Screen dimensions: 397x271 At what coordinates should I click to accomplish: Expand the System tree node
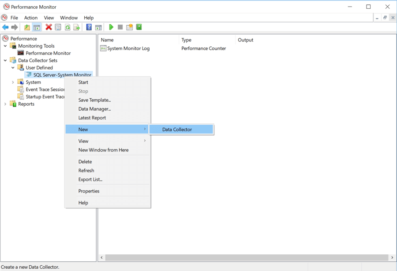(13, 82)
